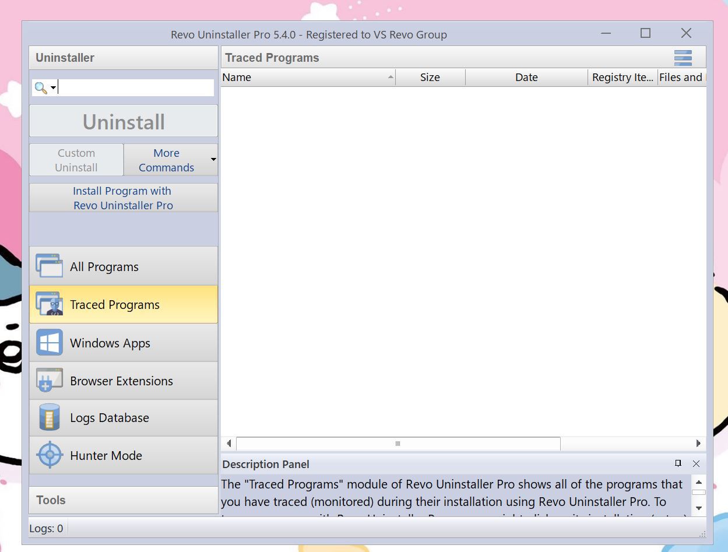Expand the More Commands dropdown arrow
Screen dimensions: 728x552
point(213,160)
